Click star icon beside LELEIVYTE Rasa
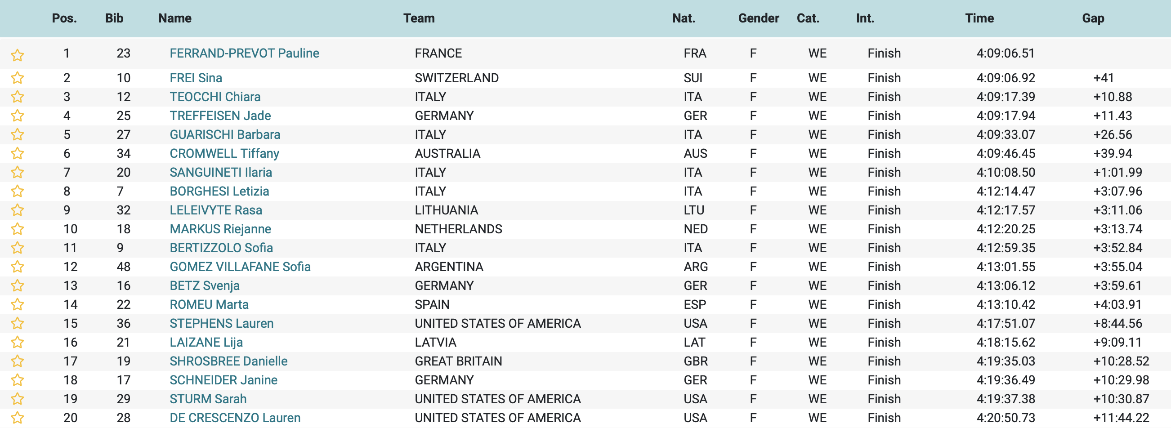 click(17, 210)
